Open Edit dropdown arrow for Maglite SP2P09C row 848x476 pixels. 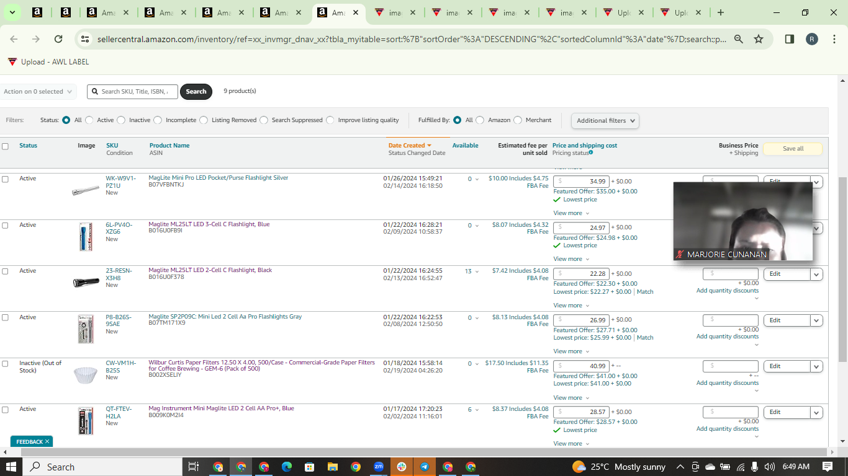click(817, 320)
